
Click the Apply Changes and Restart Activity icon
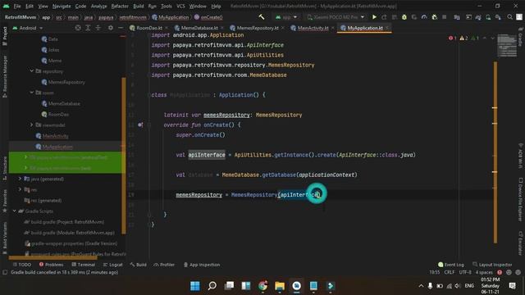pyautogui.click(x=384, y=17)
